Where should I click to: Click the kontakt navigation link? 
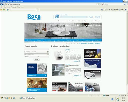pos(78,21)
